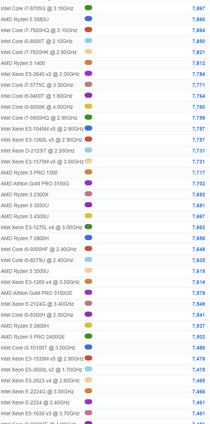Open Intel Core i5-9400T @ 1.80GHz link

37,96
